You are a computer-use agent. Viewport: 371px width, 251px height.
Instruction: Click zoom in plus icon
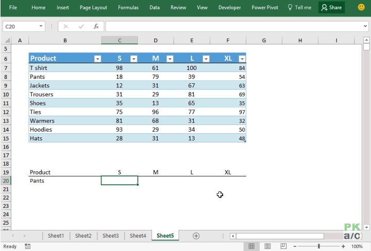343,246
